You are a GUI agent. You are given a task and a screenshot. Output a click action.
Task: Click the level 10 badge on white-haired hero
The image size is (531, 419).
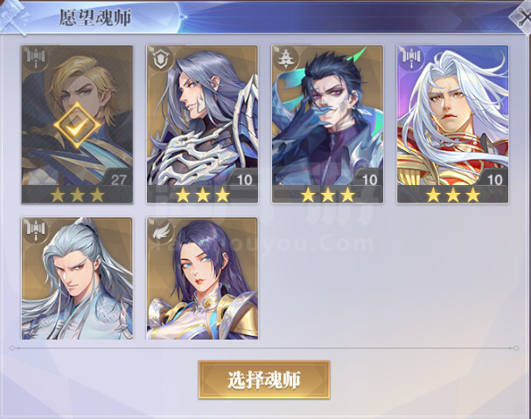[x=493, y=179]
